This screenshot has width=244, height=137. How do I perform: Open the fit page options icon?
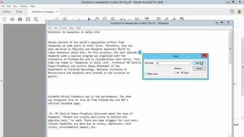point(138,19)
